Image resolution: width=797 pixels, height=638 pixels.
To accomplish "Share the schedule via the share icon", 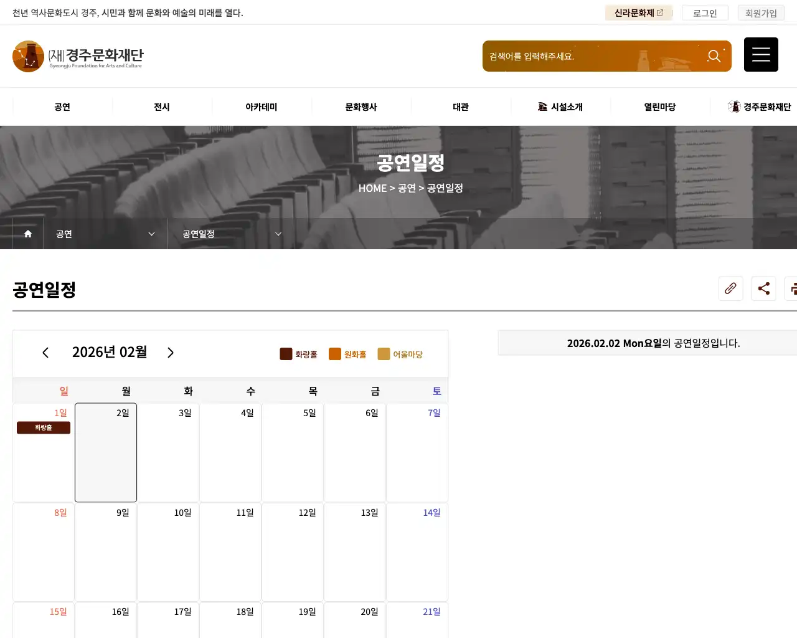I will click(764, 288).
